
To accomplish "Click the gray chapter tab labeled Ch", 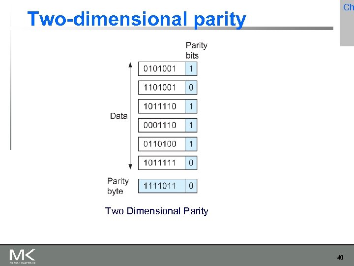I will (x=347, y=23).
